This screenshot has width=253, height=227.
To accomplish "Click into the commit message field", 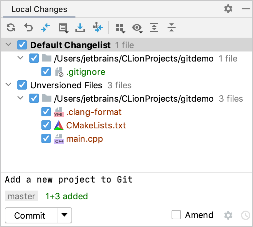I will point(126,180).
